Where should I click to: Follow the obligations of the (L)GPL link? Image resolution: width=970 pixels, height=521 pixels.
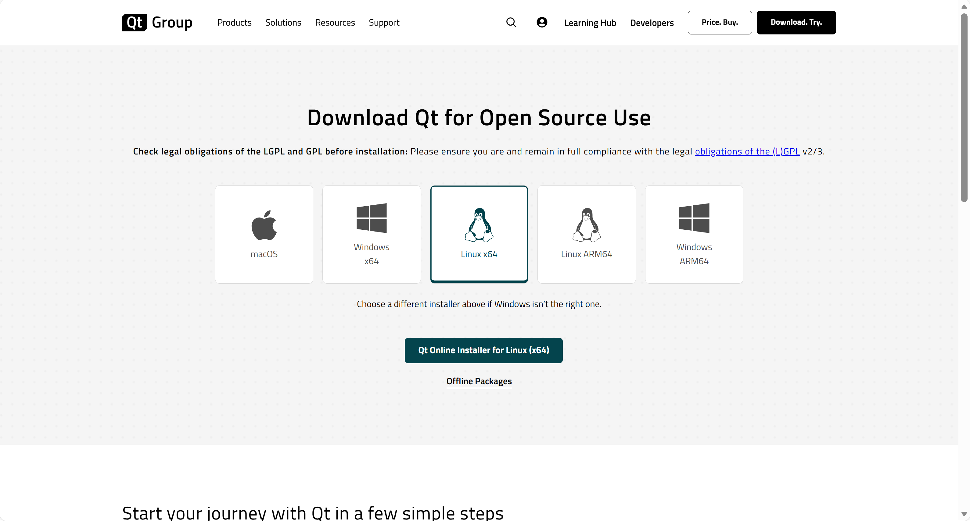pyautogui.click(x=747, y=151)
